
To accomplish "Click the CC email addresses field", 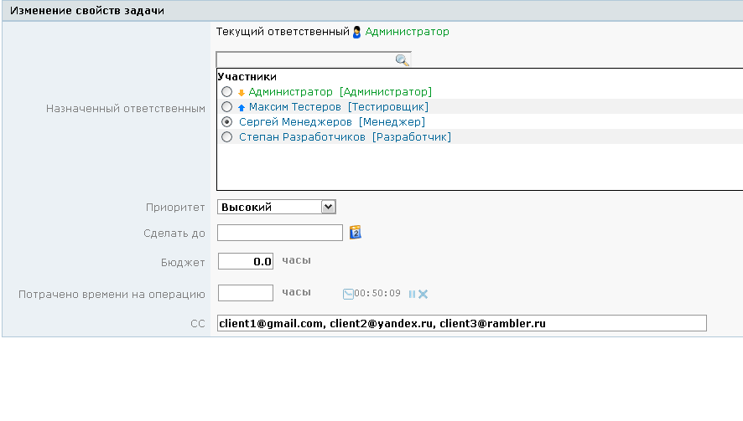I will 461,323.
